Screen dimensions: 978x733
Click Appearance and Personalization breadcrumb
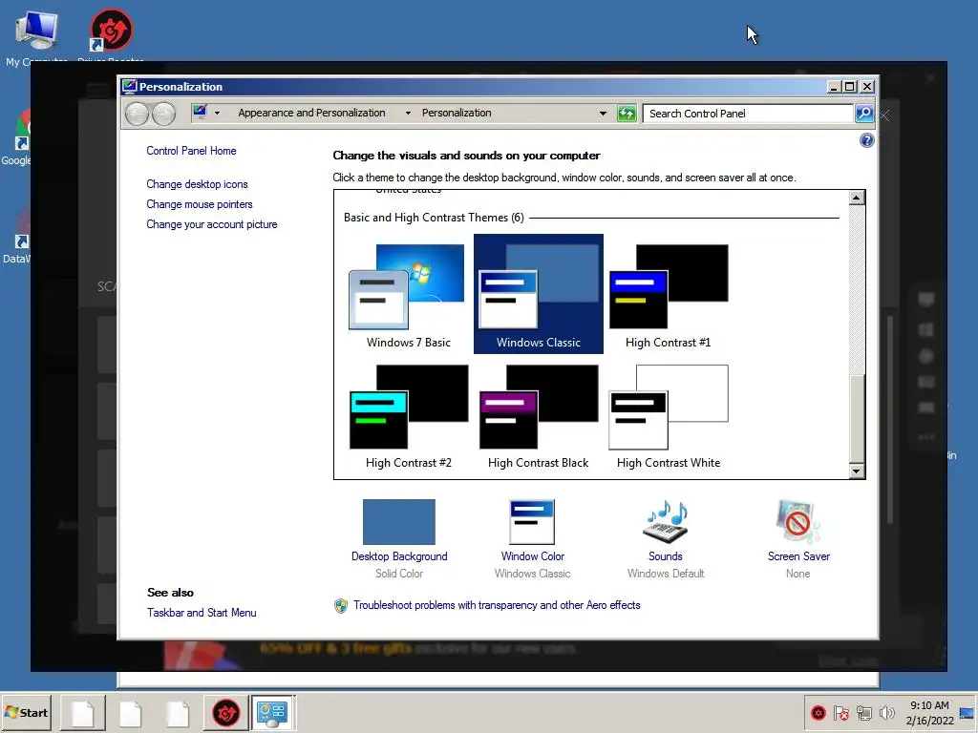point(311,113)
